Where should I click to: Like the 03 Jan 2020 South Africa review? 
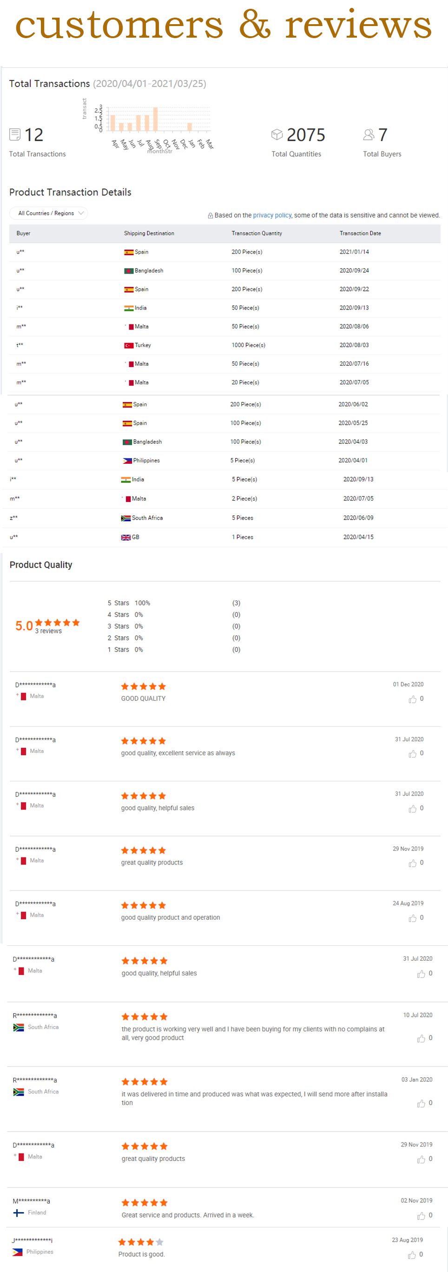click(x=421, y=1103)
